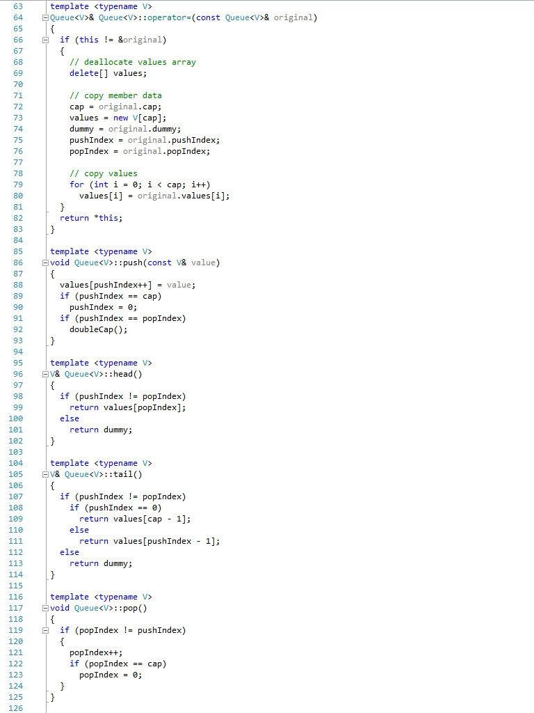The width and height of the screenshot is (534, 713).
Task: Click 'if (popIndex != pushIndex)' line
Action: (x=122, y=630)
